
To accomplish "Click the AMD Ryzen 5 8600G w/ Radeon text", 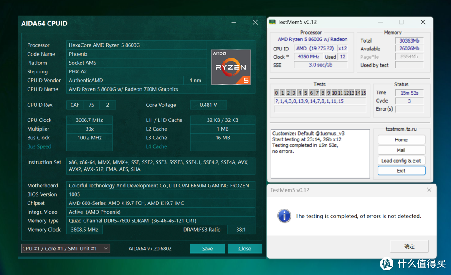I will click(312, 39).
